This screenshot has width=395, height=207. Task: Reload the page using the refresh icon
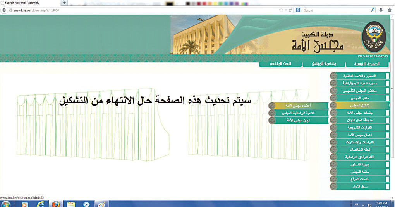[290, 10]
